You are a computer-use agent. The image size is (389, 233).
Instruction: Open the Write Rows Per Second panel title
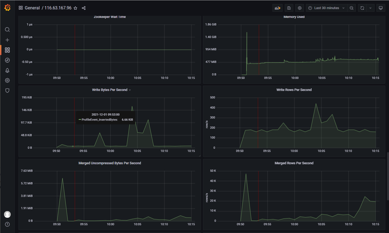tap(294, 90)
